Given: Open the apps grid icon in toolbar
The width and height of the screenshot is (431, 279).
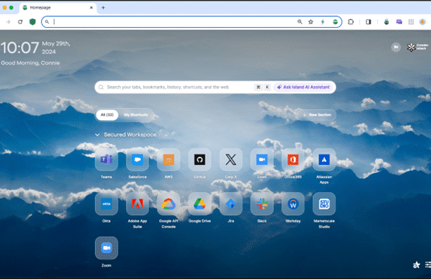Looking at the screenshot, I should pyautogui.click(x=411, y=22).
